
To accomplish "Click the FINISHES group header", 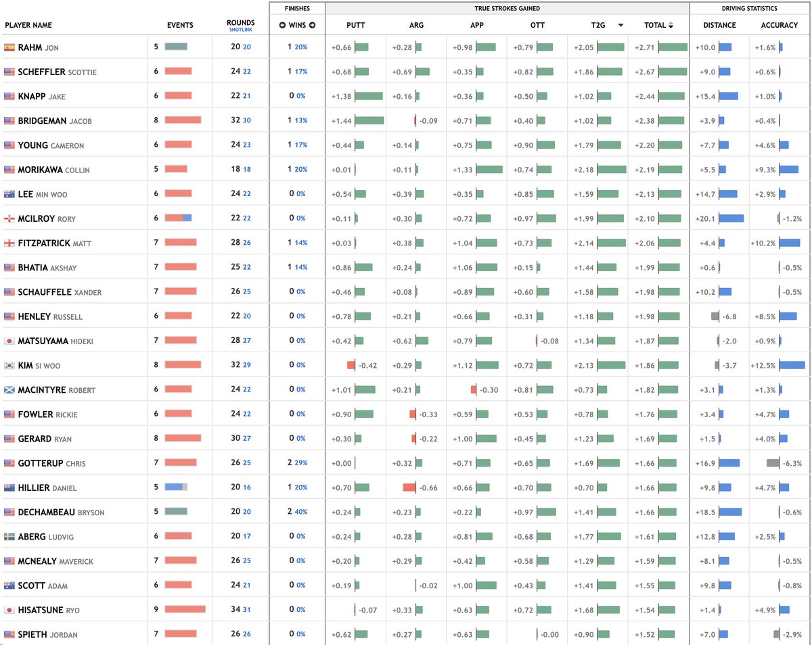I will tap(297, 9).
